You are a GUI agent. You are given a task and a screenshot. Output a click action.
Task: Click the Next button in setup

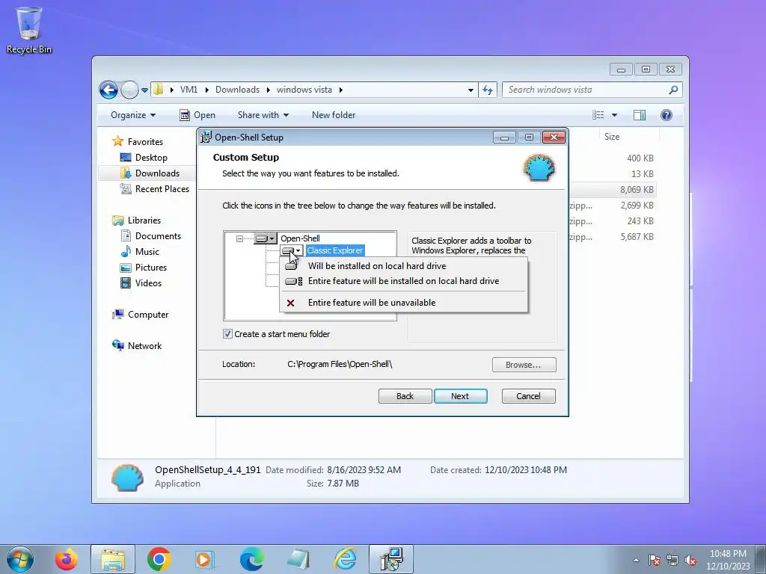pos(460,396)
